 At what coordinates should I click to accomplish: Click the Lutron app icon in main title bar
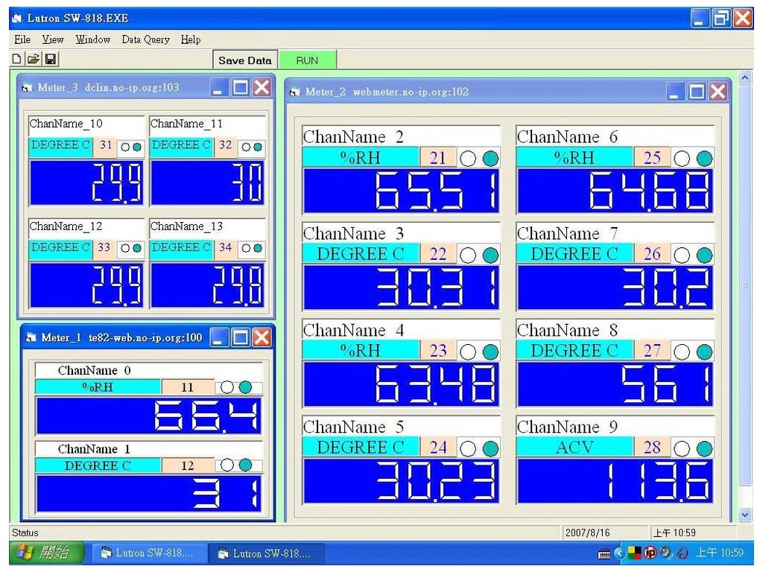click(x=18, y=19)
